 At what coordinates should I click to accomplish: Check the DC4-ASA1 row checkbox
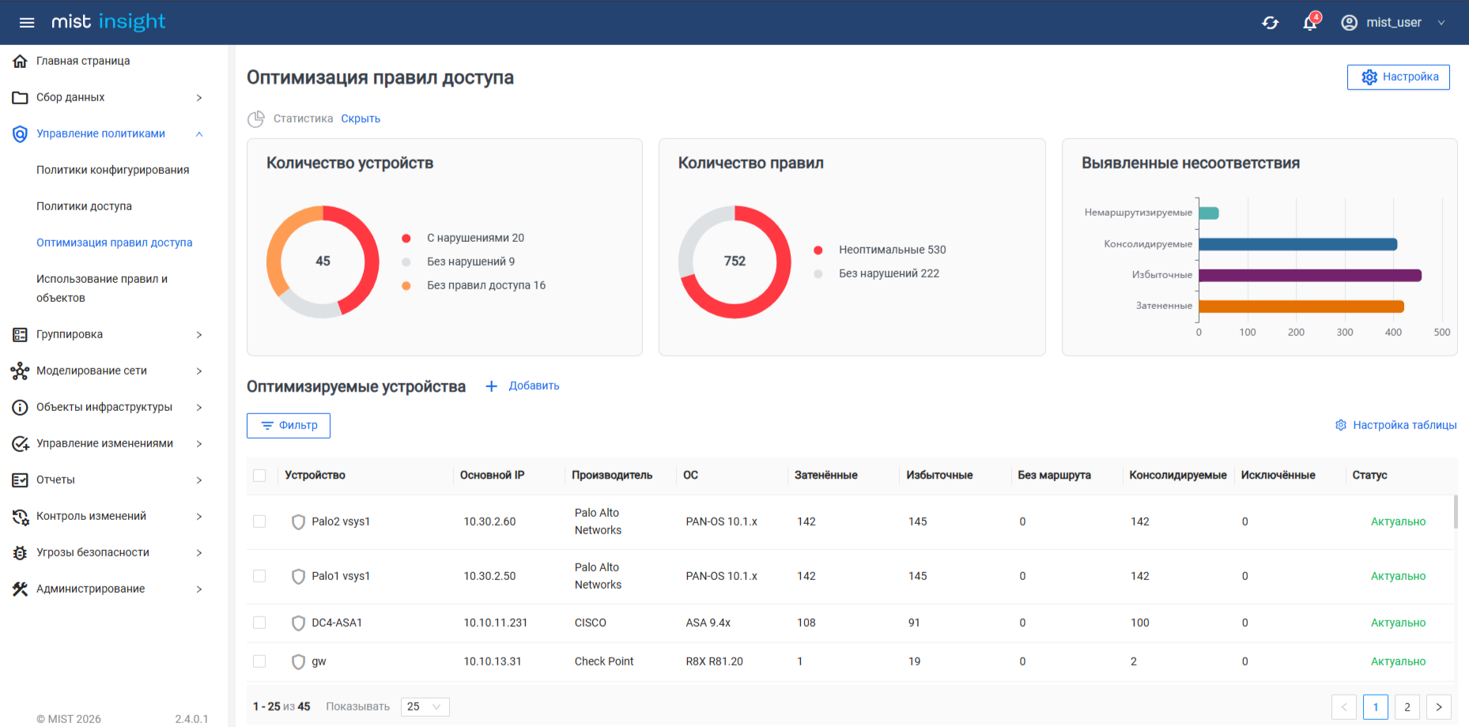coord(259,623)
